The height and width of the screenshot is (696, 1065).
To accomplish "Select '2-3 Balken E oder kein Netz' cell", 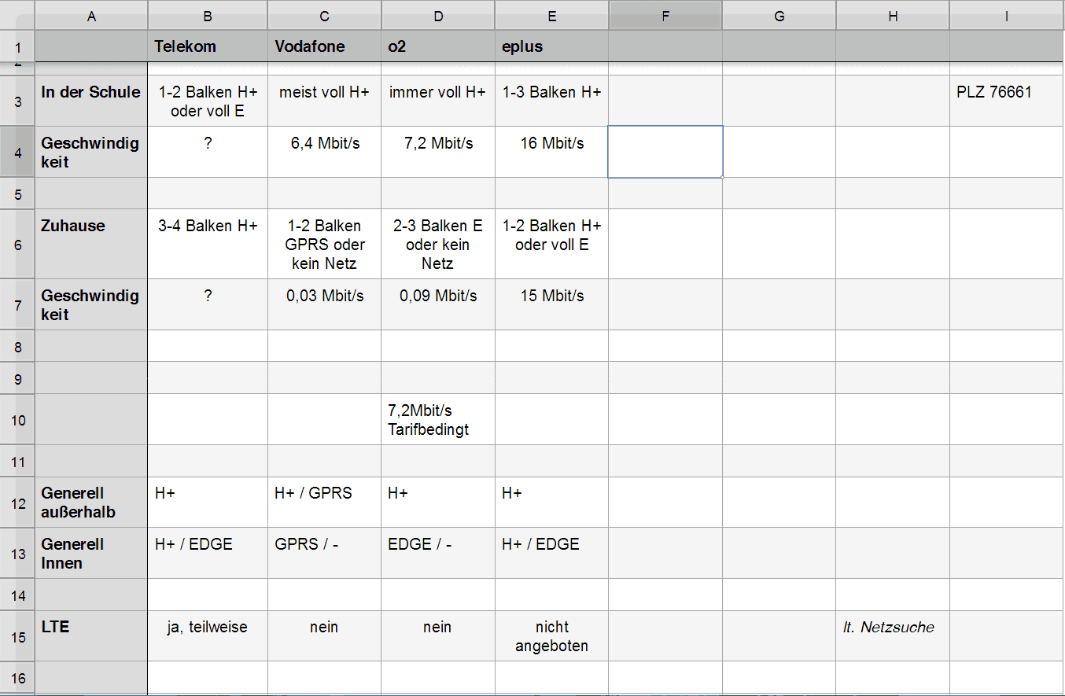I will coord(438,244).
